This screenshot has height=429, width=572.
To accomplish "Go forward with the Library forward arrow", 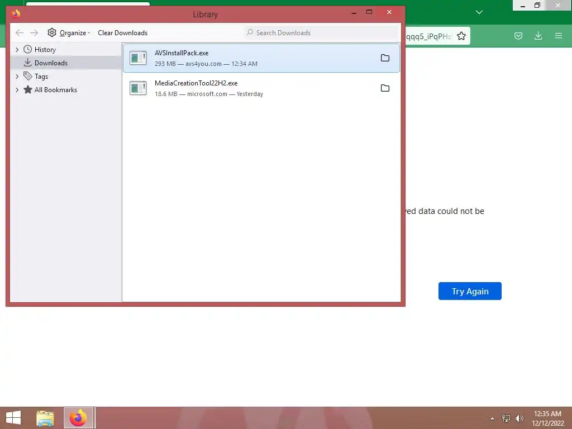I will [34, 33].
